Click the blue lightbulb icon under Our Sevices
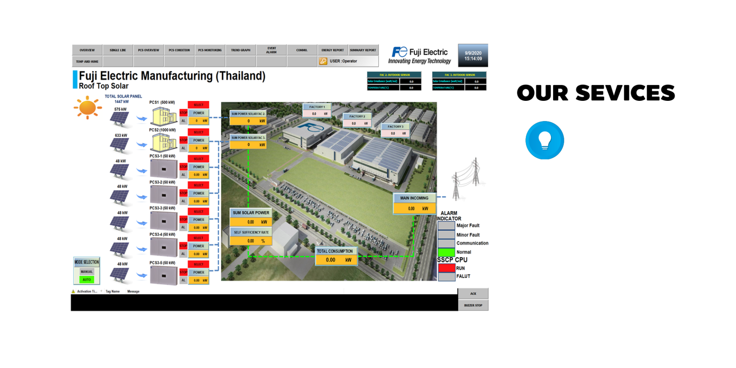 coord(544,140)
